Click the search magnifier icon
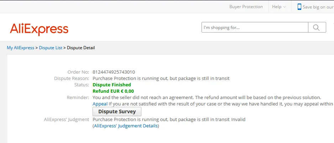334x143 pixels. [x=317, y=28]
